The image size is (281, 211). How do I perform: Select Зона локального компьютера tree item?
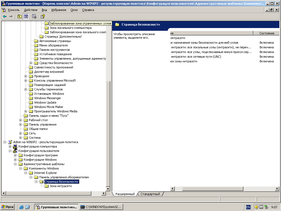coord(71,28)
